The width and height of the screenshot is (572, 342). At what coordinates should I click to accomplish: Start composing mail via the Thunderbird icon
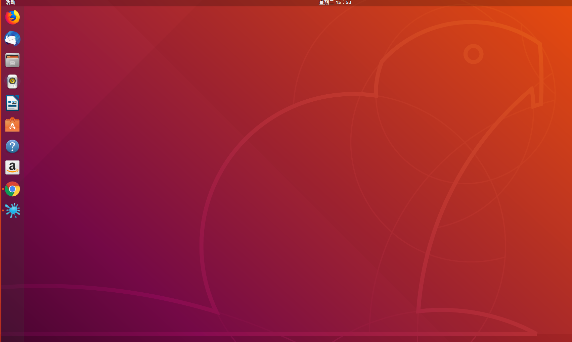[x=12, y=38]
